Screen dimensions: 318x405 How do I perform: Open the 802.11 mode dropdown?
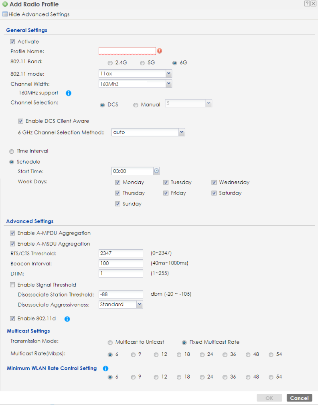click(168, 73)
